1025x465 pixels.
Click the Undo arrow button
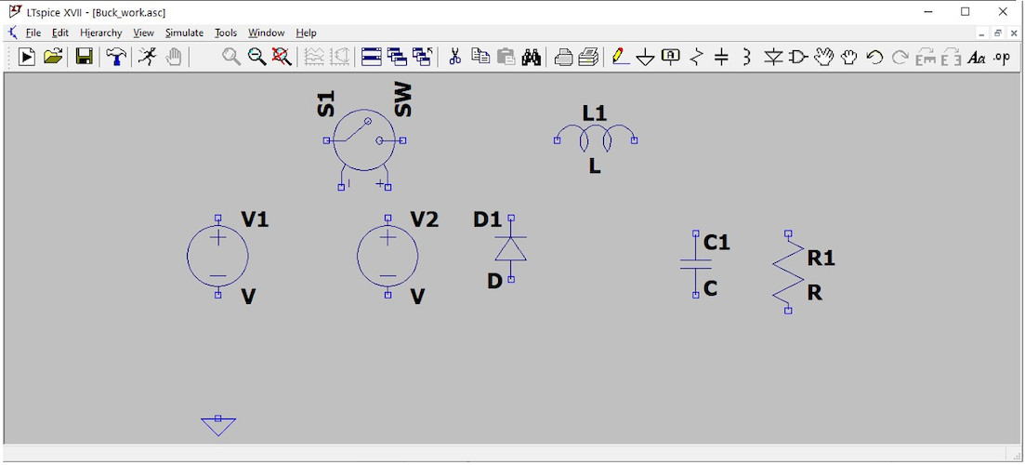pyautogui.click(x=874, y=58)
